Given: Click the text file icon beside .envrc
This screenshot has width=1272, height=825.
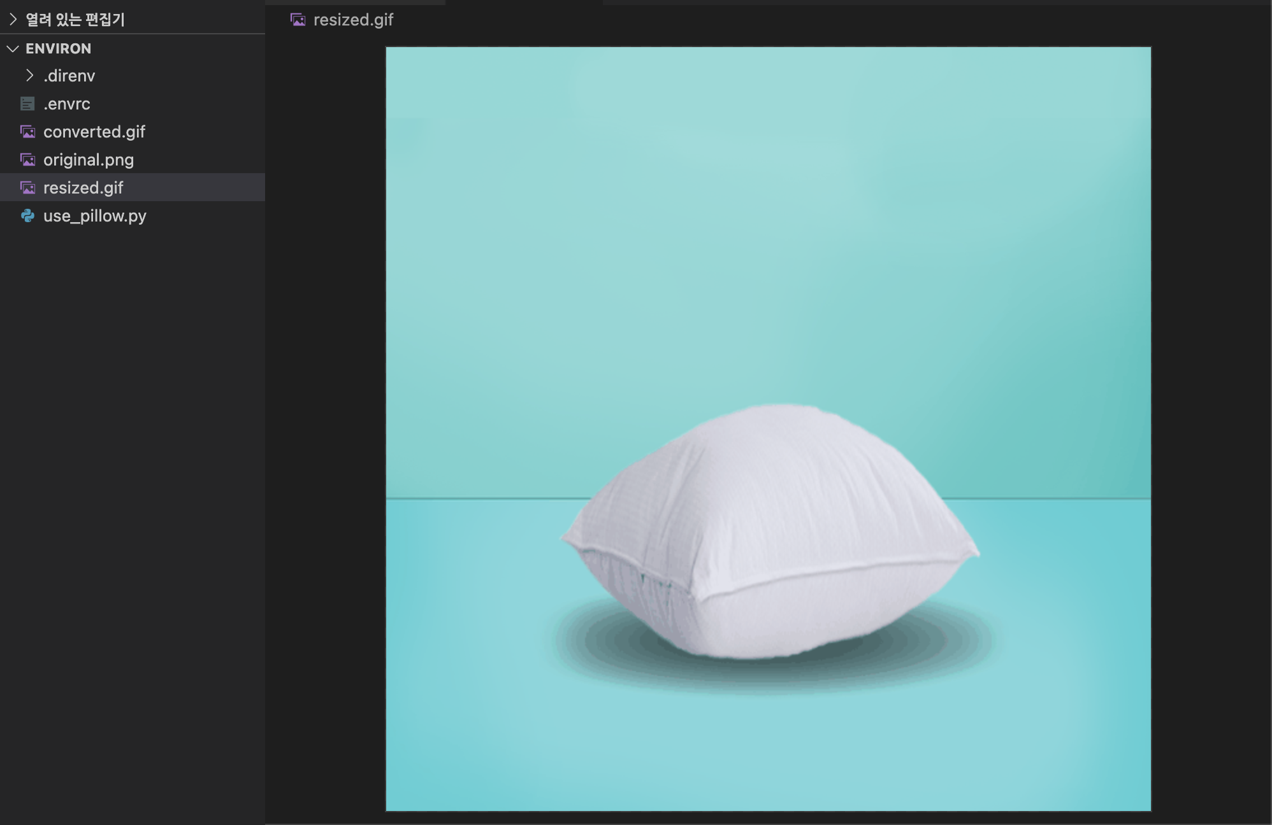Looking at the screenshot, I should [27, 104].
